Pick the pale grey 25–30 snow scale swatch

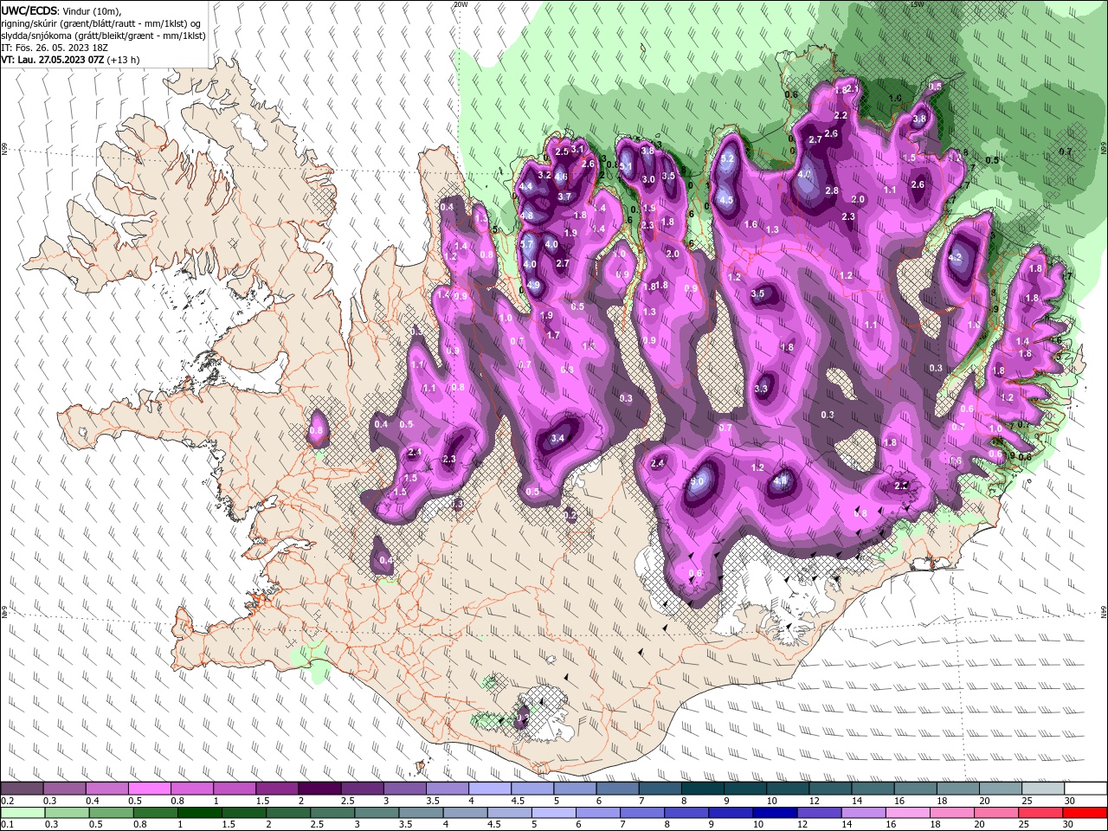[x=1043, y=789]
